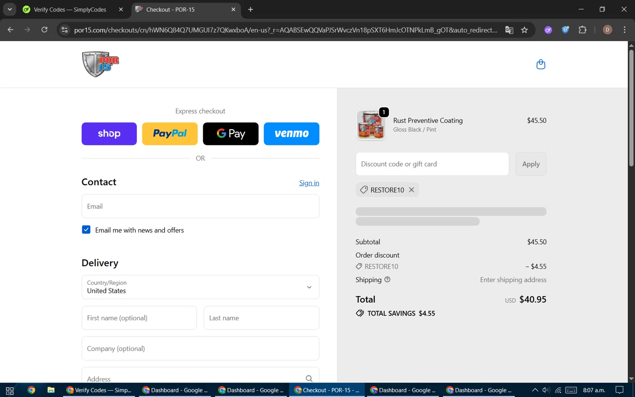Switch to the Verify Codes — SimplyCodes tab
Viewport: 635px width, 397px height.
pos(70,9)
